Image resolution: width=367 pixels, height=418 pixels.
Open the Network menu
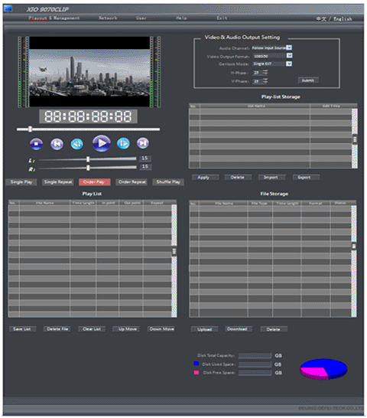click(108, 18)
